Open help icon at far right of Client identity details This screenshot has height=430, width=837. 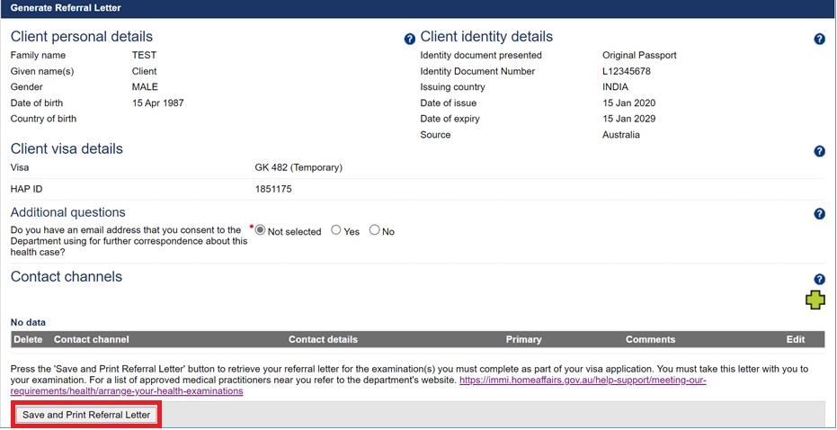[x=819, y=40]
